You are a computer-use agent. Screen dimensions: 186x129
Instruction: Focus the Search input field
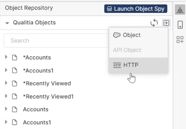(x=56, y=40)
